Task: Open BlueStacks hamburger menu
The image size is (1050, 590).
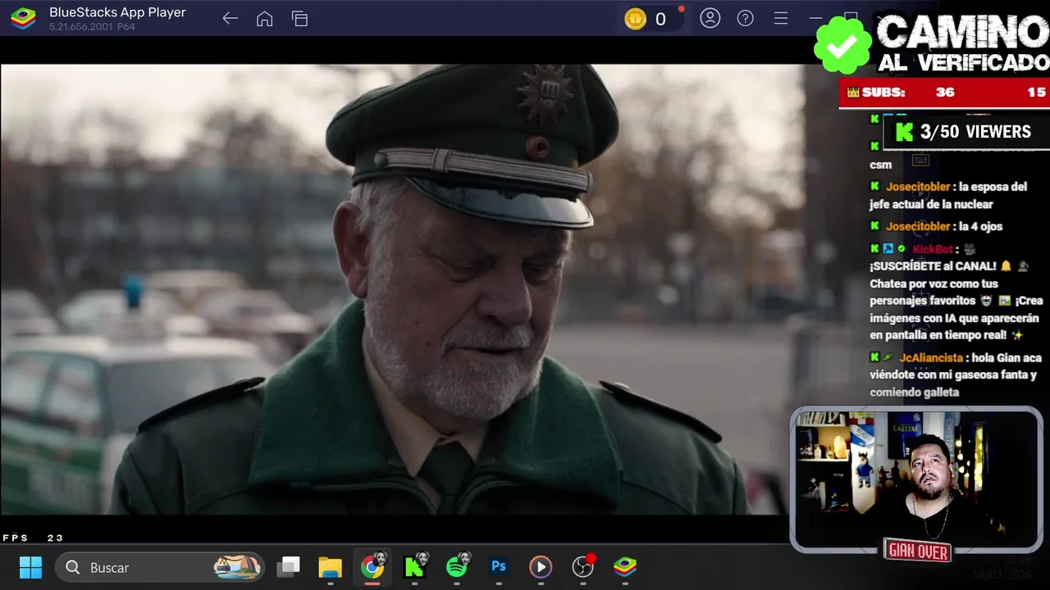Action: (x=781, y=18)
